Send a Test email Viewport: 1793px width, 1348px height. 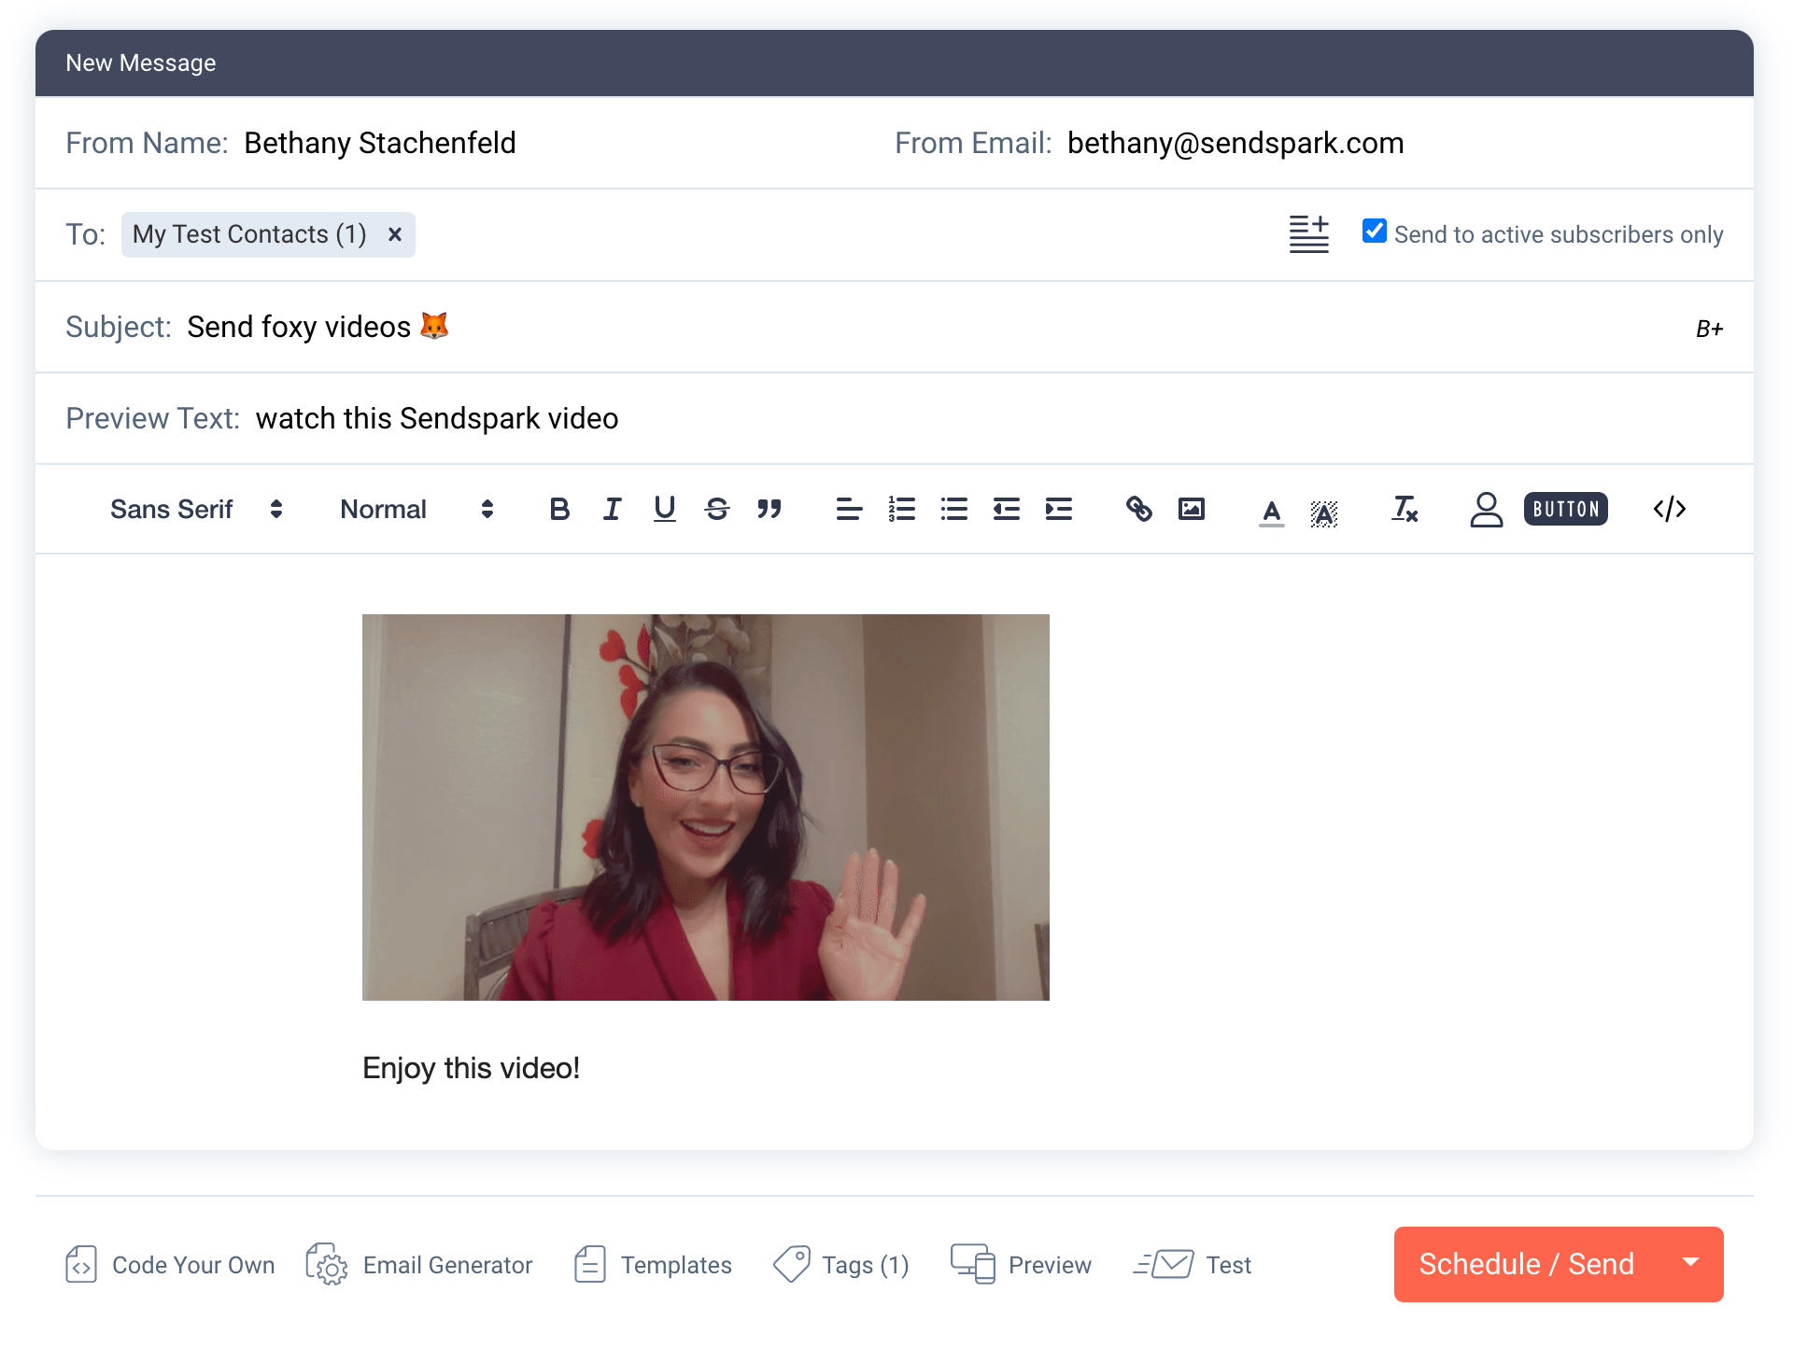point(1193,1265)
